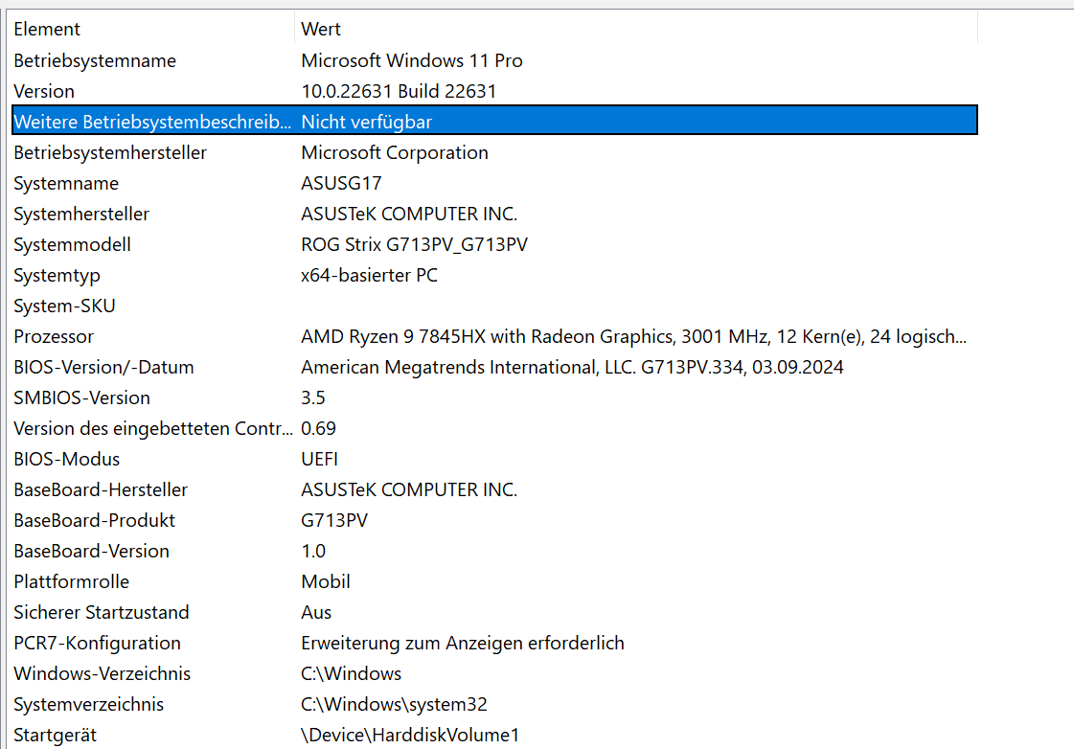Select the BIOS-Modus UEFI row
This screenshot has width=1074, height=749.
[x=66, y=459]
